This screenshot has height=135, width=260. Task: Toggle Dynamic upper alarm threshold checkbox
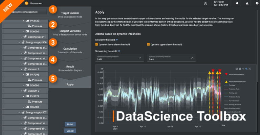pos(149,44)
